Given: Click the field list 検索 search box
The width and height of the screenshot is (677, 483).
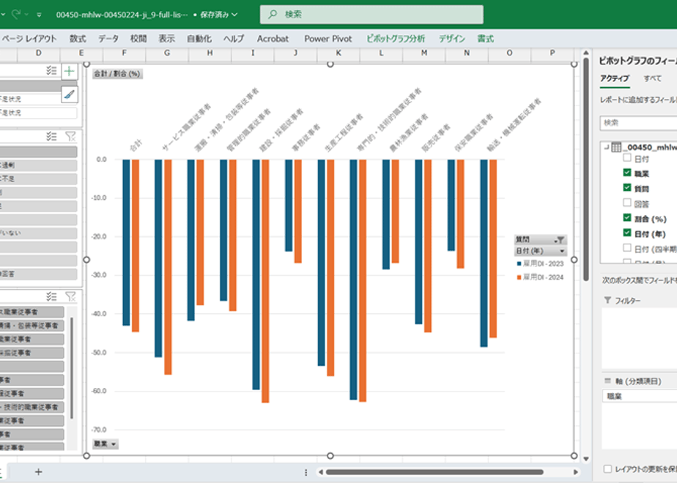Looking at the screenshot, I should coord(639,123).
